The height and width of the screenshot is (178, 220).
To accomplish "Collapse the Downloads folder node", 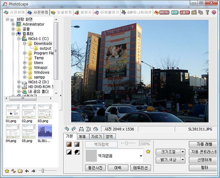I will tap(24, 43).
